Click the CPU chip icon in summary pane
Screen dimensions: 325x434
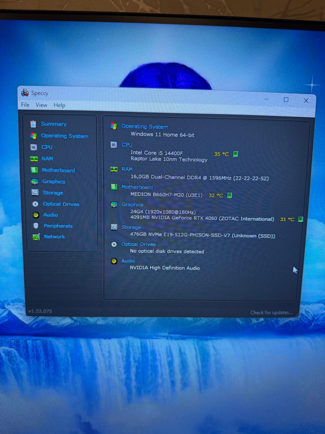coord(114,145)
